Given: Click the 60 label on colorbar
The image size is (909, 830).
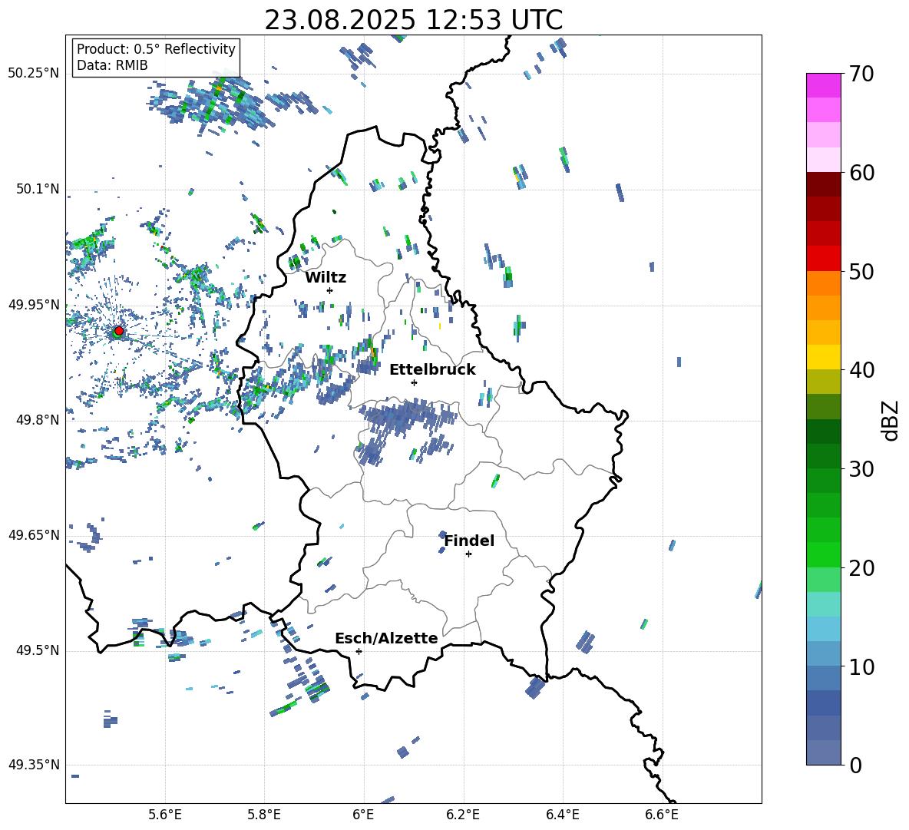Looking at the screenshot, I should 861,173.
